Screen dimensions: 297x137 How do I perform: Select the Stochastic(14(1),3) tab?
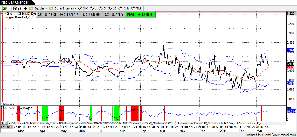pos(164,123)
